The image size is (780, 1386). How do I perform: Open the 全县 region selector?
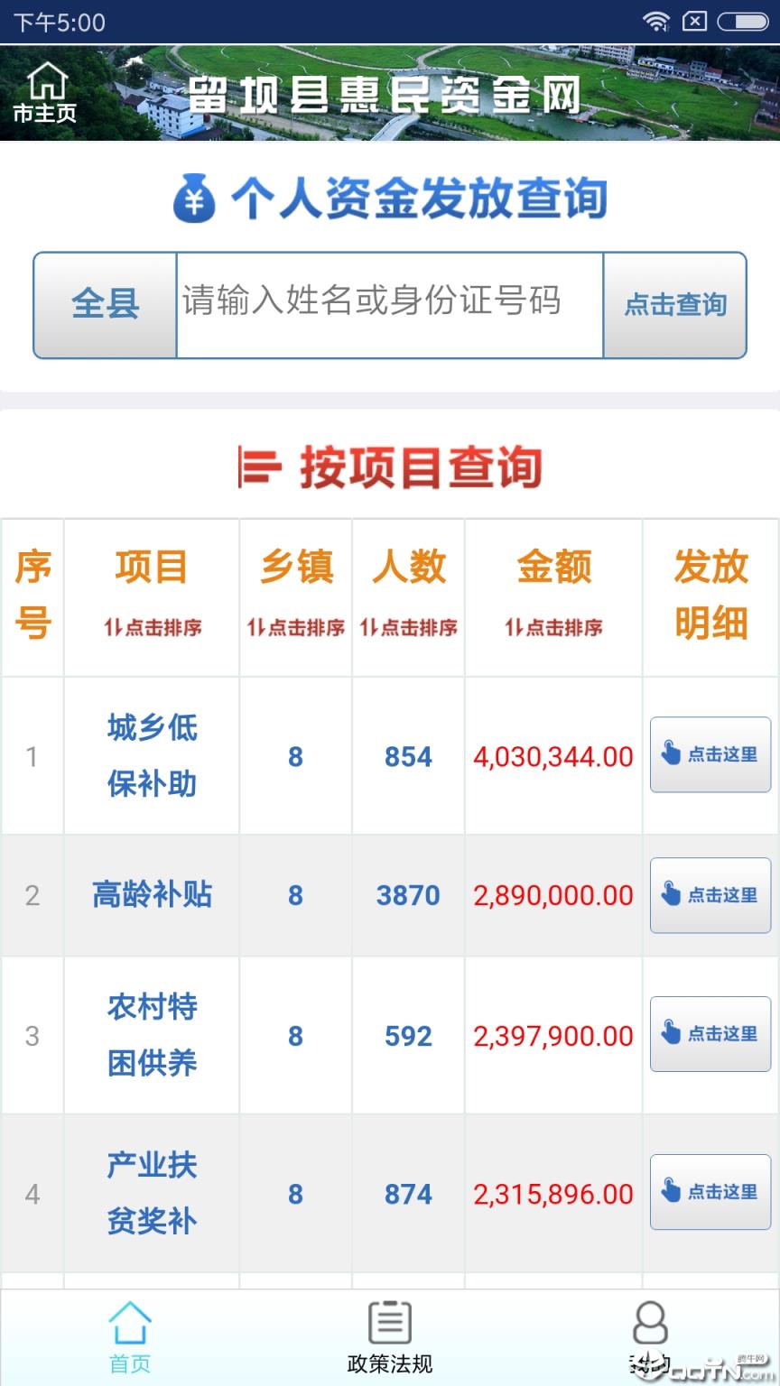(104, 304)
